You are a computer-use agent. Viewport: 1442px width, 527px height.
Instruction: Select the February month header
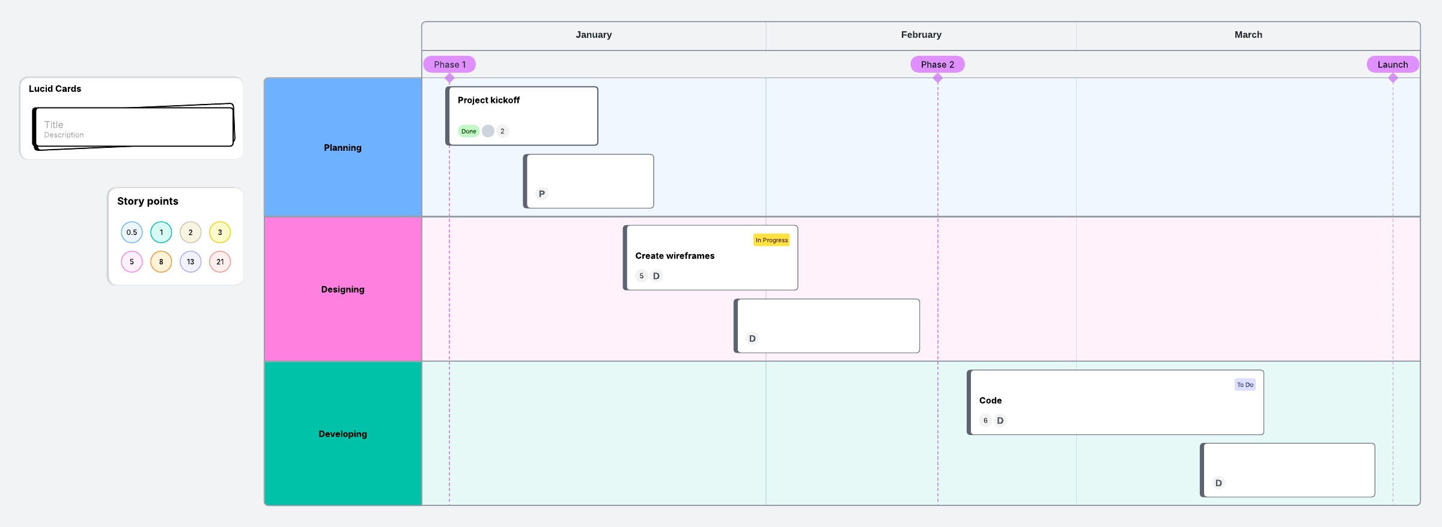pyautogui.click(x=921, y=35)
